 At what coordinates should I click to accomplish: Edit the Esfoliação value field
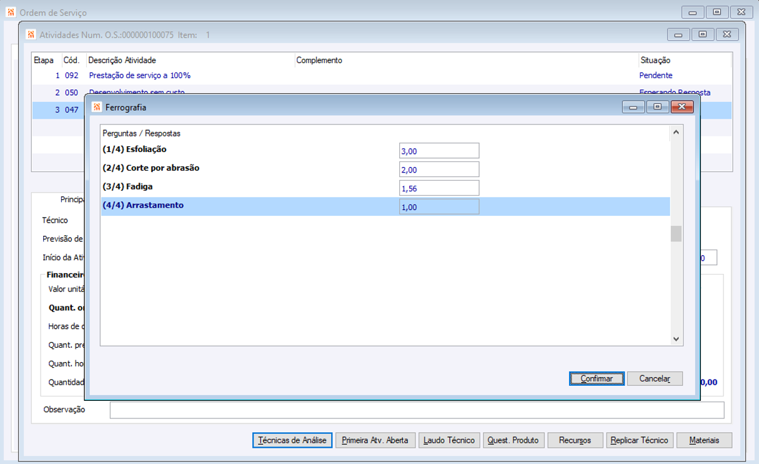439,151
